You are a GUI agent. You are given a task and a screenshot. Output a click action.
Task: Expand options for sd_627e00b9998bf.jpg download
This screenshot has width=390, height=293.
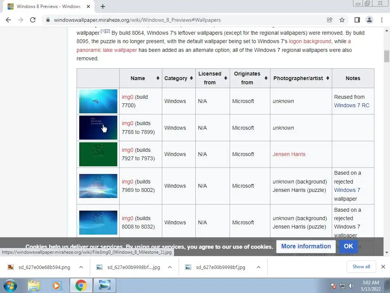tap(259, 267)
